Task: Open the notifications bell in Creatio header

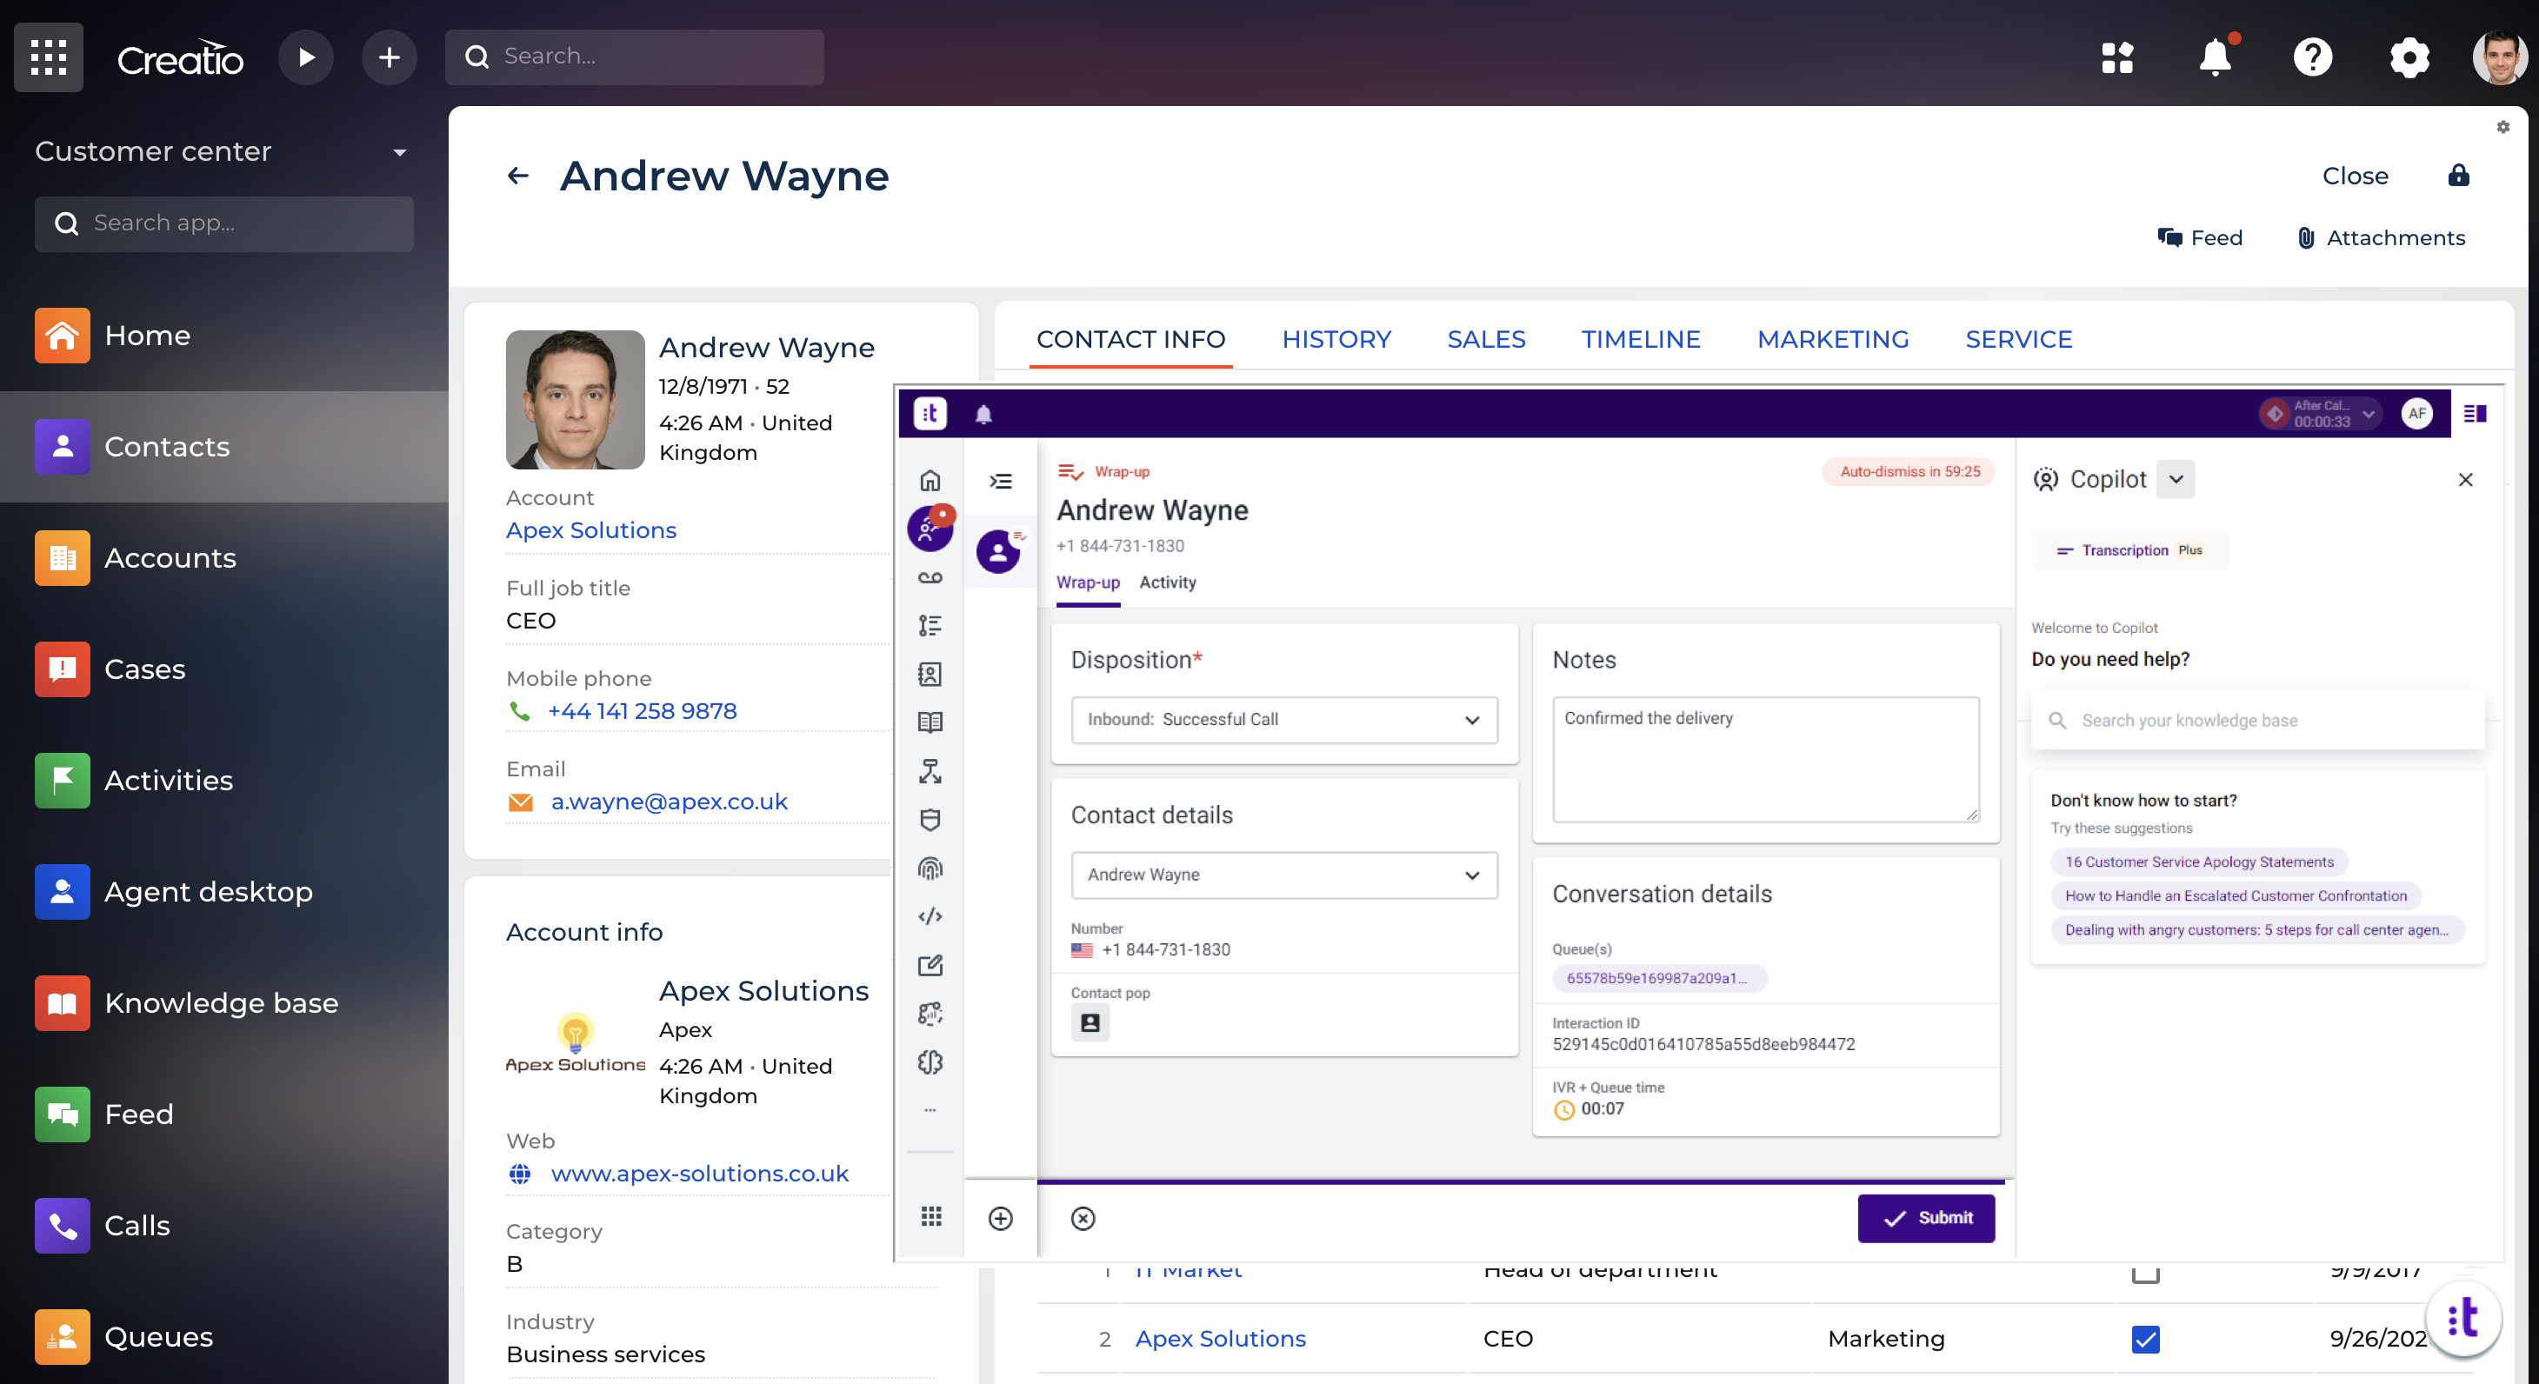Action: (x=2215, y=57)
